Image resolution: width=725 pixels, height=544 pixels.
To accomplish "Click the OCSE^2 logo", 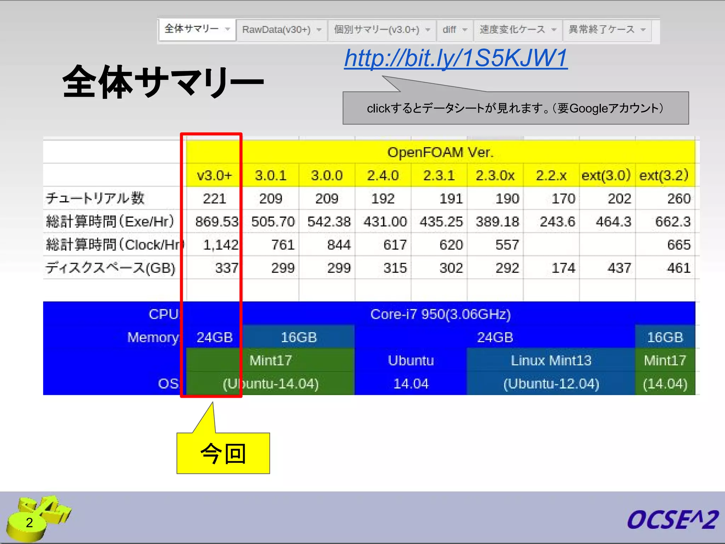I will pos(673,520).
